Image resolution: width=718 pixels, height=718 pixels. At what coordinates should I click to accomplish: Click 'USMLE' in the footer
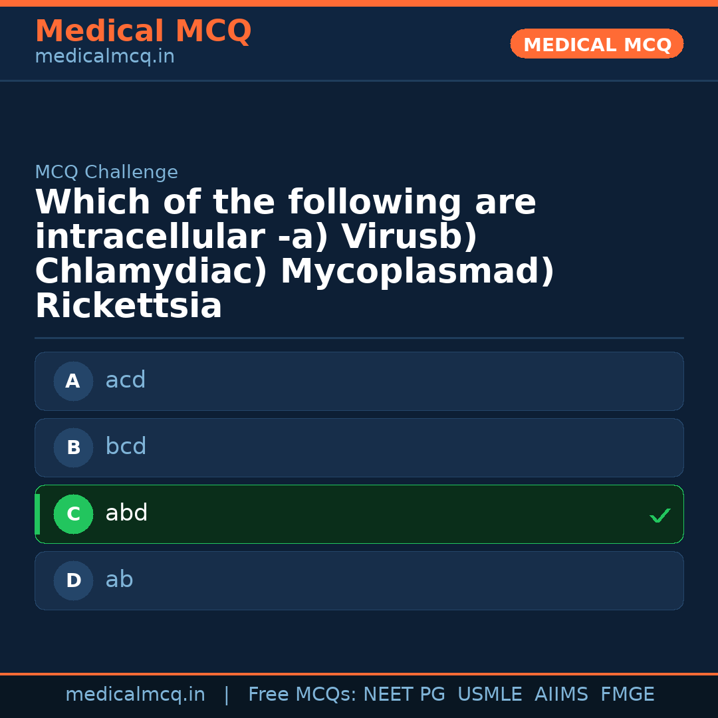click(x=489, y=695)
